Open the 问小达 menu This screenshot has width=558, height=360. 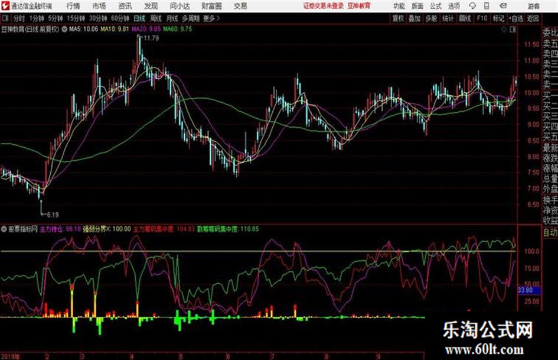coord(180,6)
